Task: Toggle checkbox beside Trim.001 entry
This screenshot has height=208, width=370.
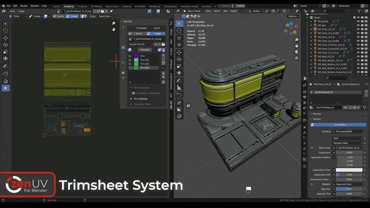Action: coord(129,60)
